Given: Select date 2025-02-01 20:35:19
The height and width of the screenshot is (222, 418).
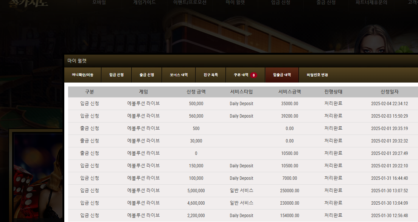Looking at the screenshot, I should click(390, 129).
